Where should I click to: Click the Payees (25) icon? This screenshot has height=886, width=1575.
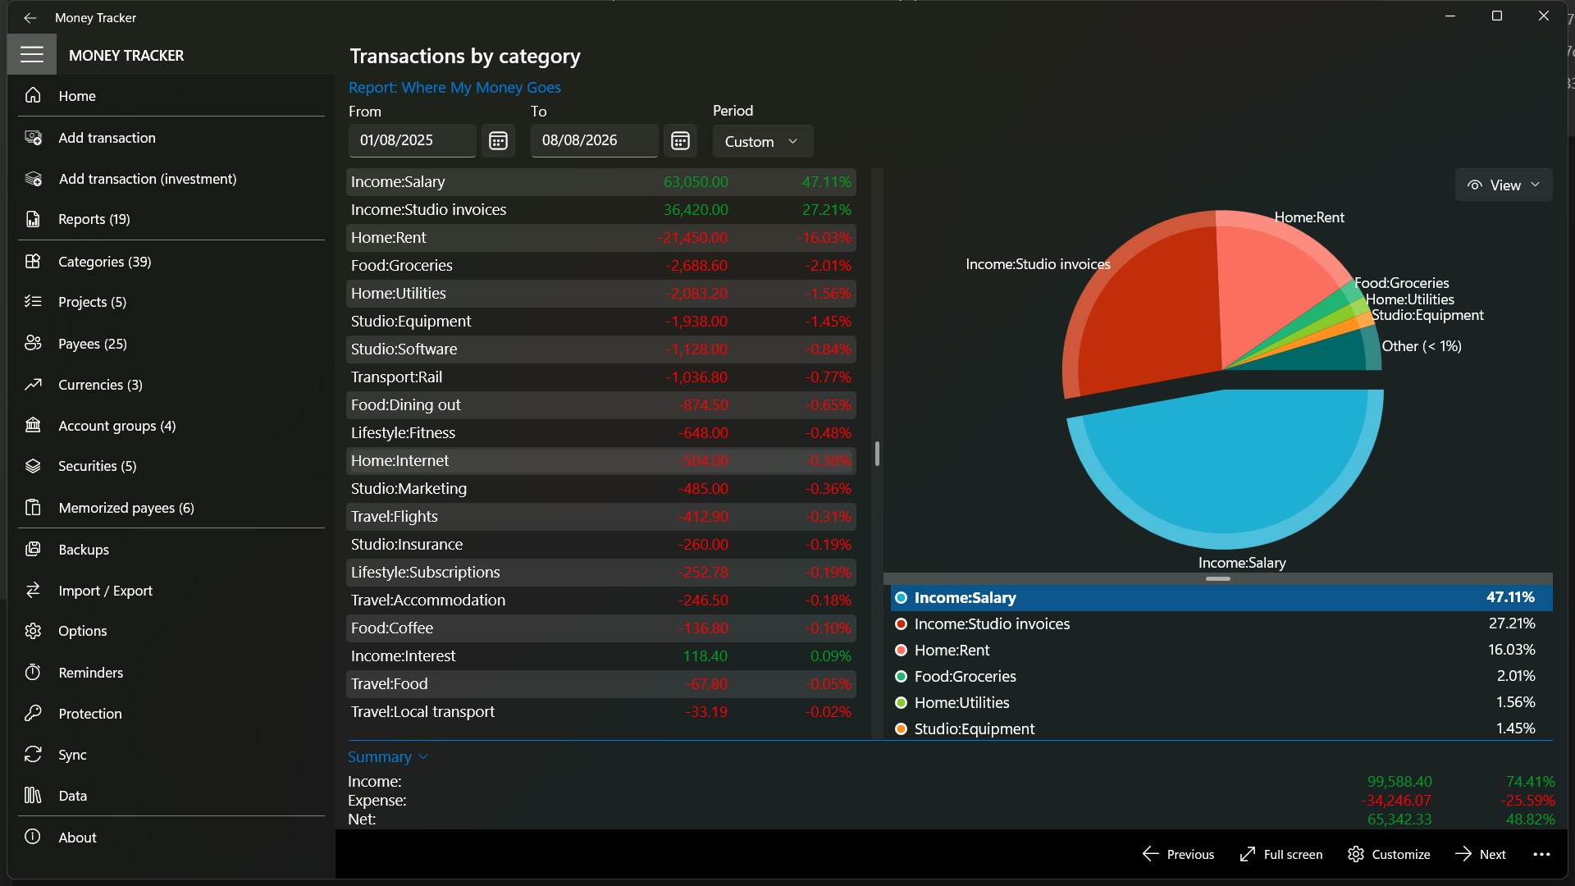33,343
